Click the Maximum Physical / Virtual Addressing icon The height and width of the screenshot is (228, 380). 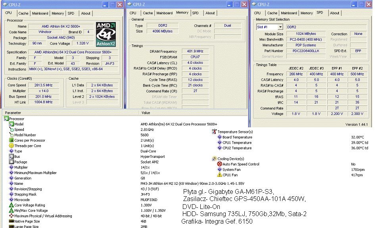(11, 216)
